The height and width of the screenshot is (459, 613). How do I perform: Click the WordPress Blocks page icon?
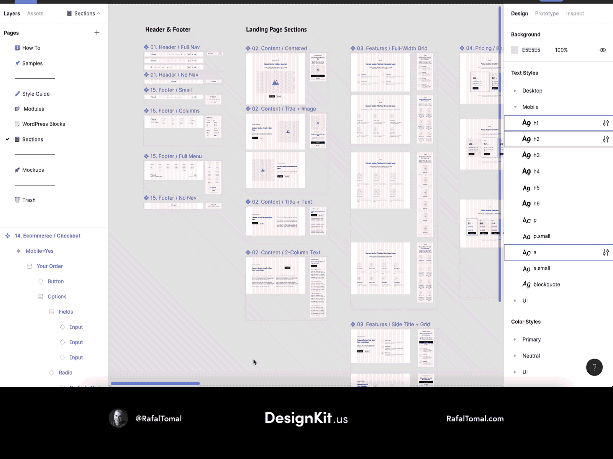point(17,124)
